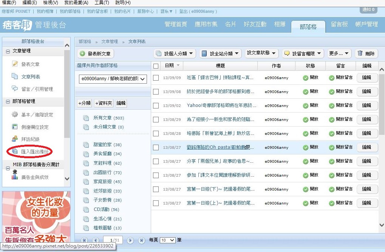Click the green plus icon on 發表新文章

[82, 53]
